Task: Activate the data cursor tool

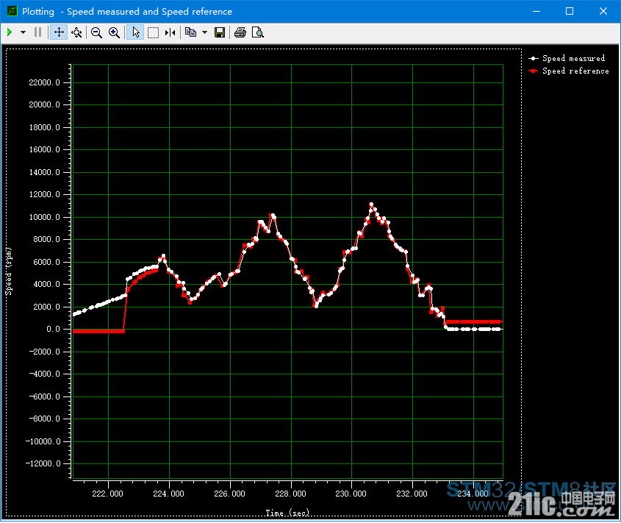Action: click(x=170, y=32)
